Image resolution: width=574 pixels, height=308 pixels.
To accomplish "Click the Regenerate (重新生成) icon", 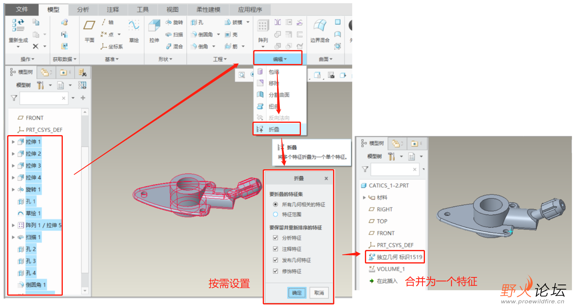I will pos(18,25).
